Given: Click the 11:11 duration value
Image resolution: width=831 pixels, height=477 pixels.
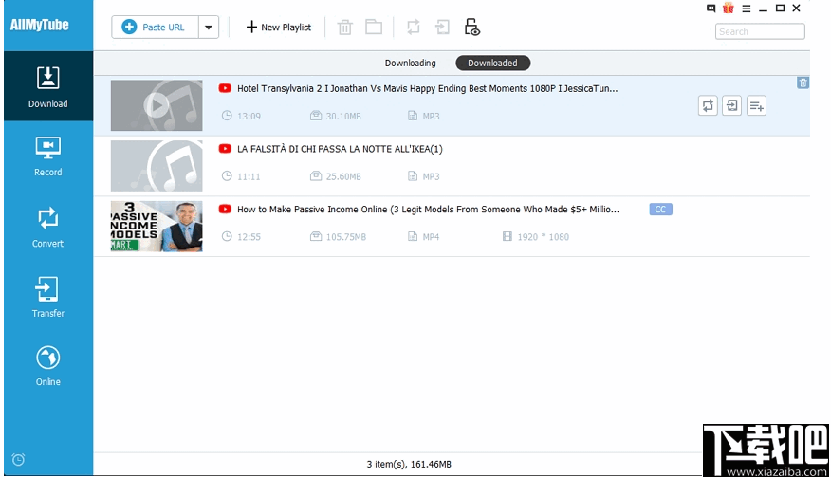Looking at the screenshot, I should click(x=249, y=176).
